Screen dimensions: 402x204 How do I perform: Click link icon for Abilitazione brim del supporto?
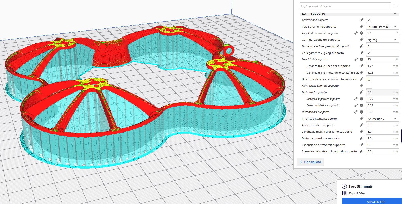362,86
